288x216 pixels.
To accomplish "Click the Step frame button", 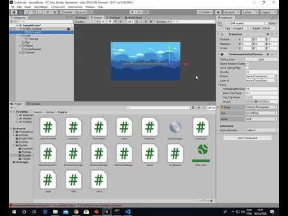I will [146, 12].
